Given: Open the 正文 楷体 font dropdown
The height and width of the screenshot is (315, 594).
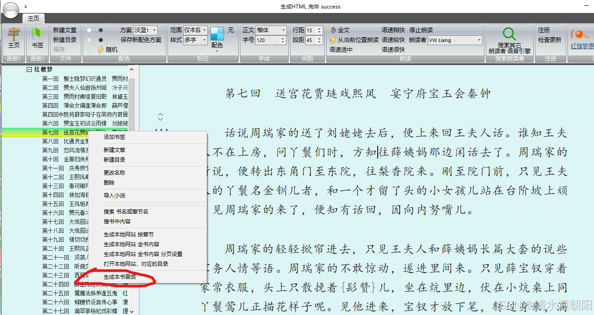Looking at the screenshot, I should (x=271, y=30).
